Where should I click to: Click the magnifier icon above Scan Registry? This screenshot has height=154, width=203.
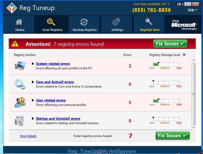click(x=51, y=22)
